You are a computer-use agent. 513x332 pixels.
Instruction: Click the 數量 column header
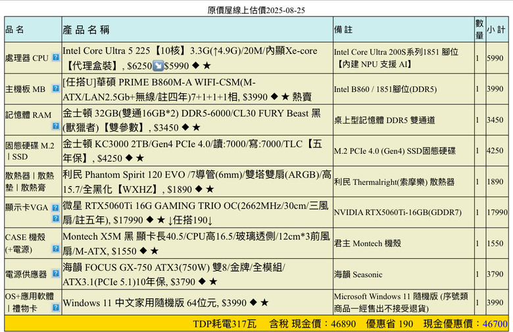tap(479, 29)
